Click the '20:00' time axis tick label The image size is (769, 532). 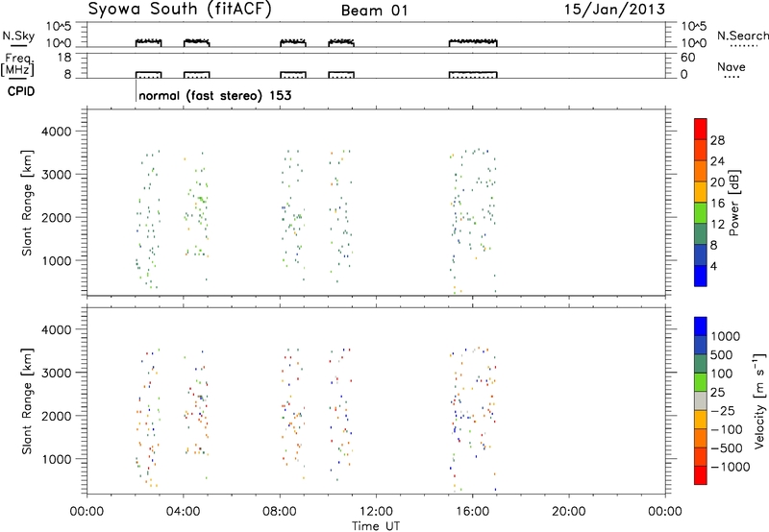[x=569, y=512]
